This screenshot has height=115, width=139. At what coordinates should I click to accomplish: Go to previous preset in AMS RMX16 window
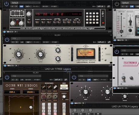[x=12, y=6]
